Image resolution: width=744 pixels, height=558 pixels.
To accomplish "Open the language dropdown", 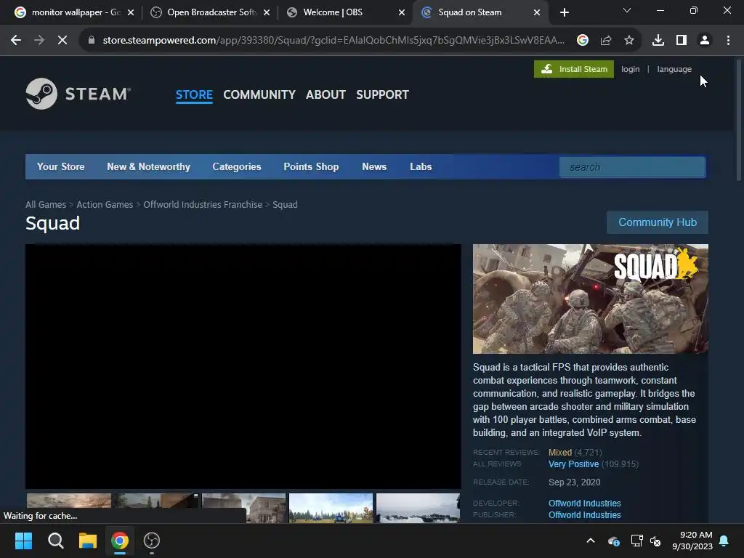I will [x=674, y=69].
